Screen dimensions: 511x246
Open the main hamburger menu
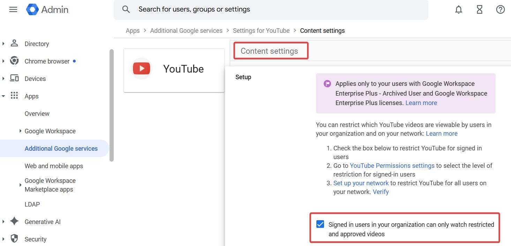[13, 9]
